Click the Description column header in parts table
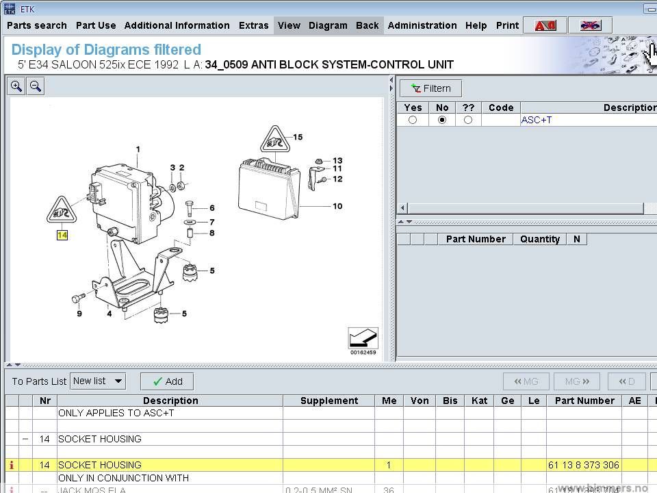Viewport: 657px width, 493px height. pyautogui.click(x=170, y=401)
